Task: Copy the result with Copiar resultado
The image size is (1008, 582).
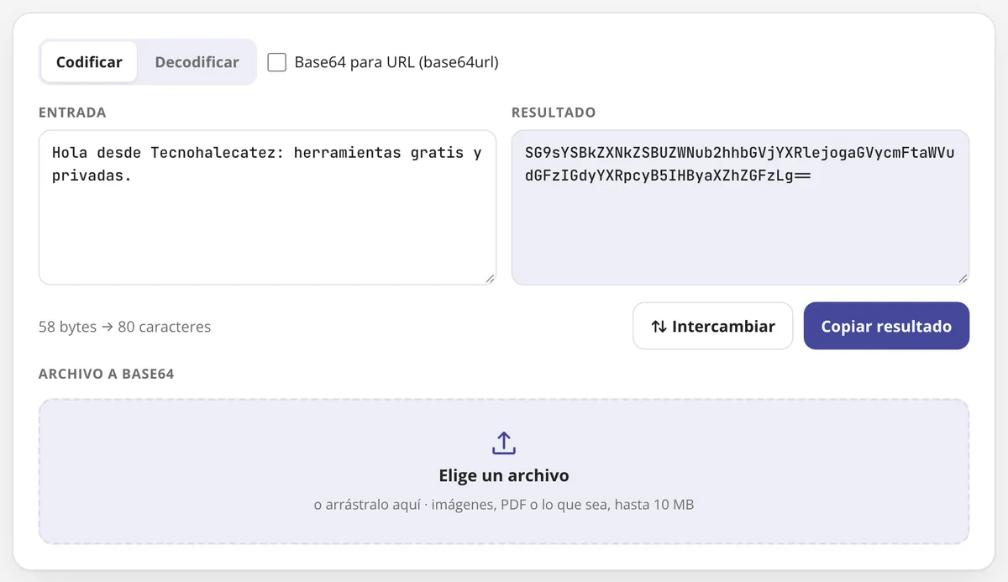Action: 886,326
